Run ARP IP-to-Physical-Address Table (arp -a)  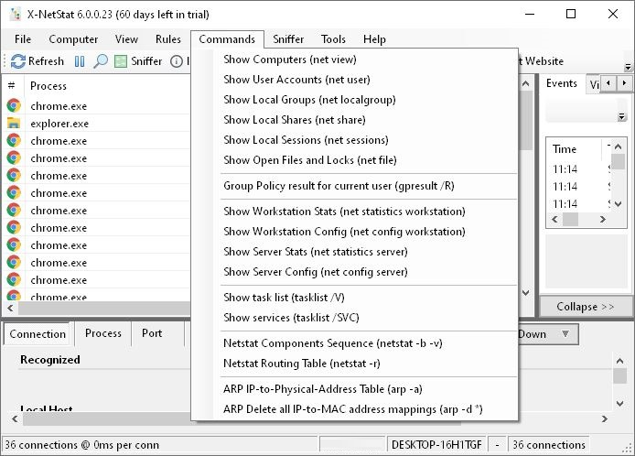[x=354, y=389]
